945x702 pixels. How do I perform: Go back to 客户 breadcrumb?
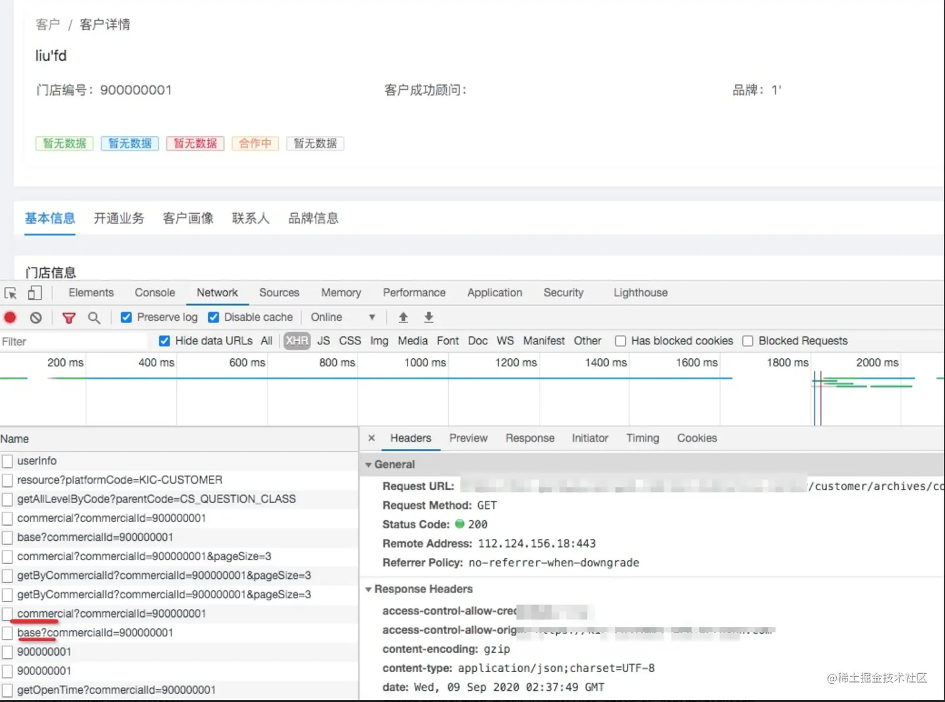coord(47,24)
